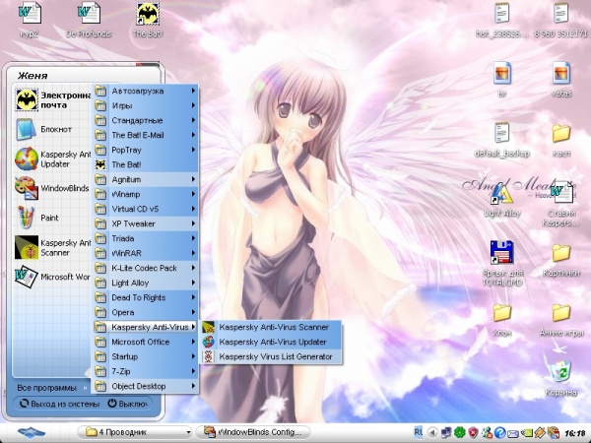Open the Корзина recycle bin
The height and width of the screenshot is (443, 591).
[561, 371]
